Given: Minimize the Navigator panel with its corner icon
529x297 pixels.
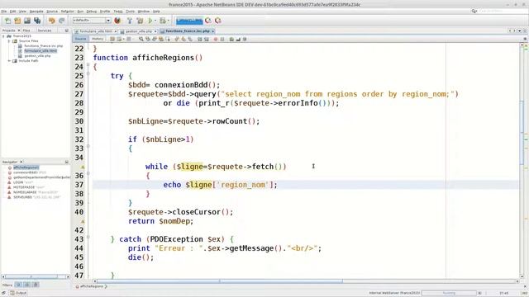Looking at the screenshot, I should (x=66, y=162).
